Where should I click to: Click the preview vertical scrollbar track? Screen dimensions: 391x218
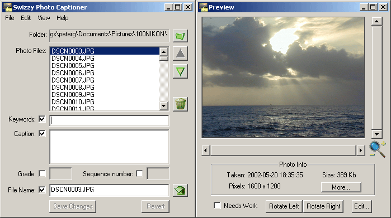coord(377,77)
